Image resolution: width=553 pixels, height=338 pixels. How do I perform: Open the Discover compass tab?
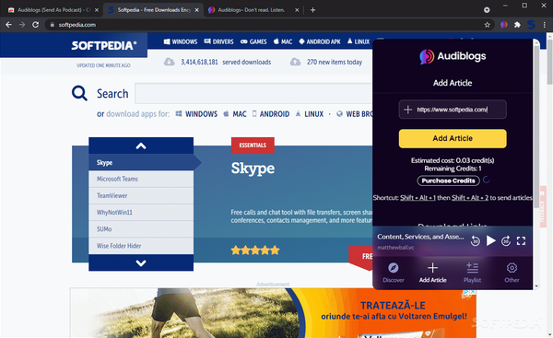[x=394, y=273]
